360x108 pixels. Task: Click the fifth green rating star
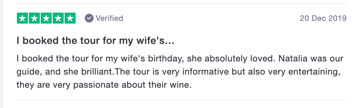click(x=70, y=18)
